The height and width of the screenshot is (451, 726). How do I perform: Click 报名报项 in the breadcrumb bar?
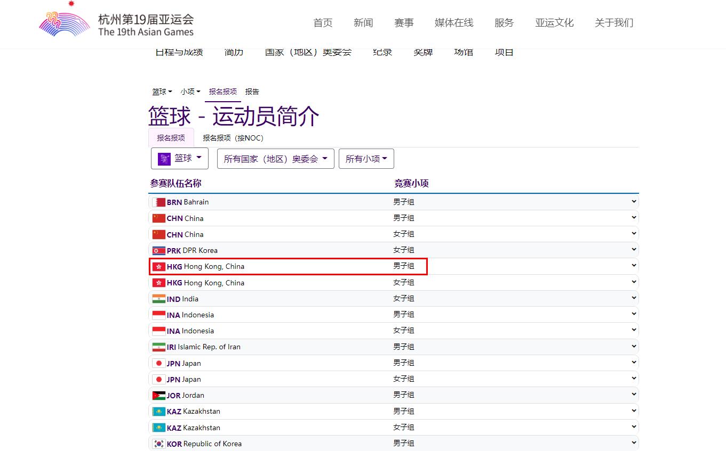pyautogui.click(x=223, y=92)
